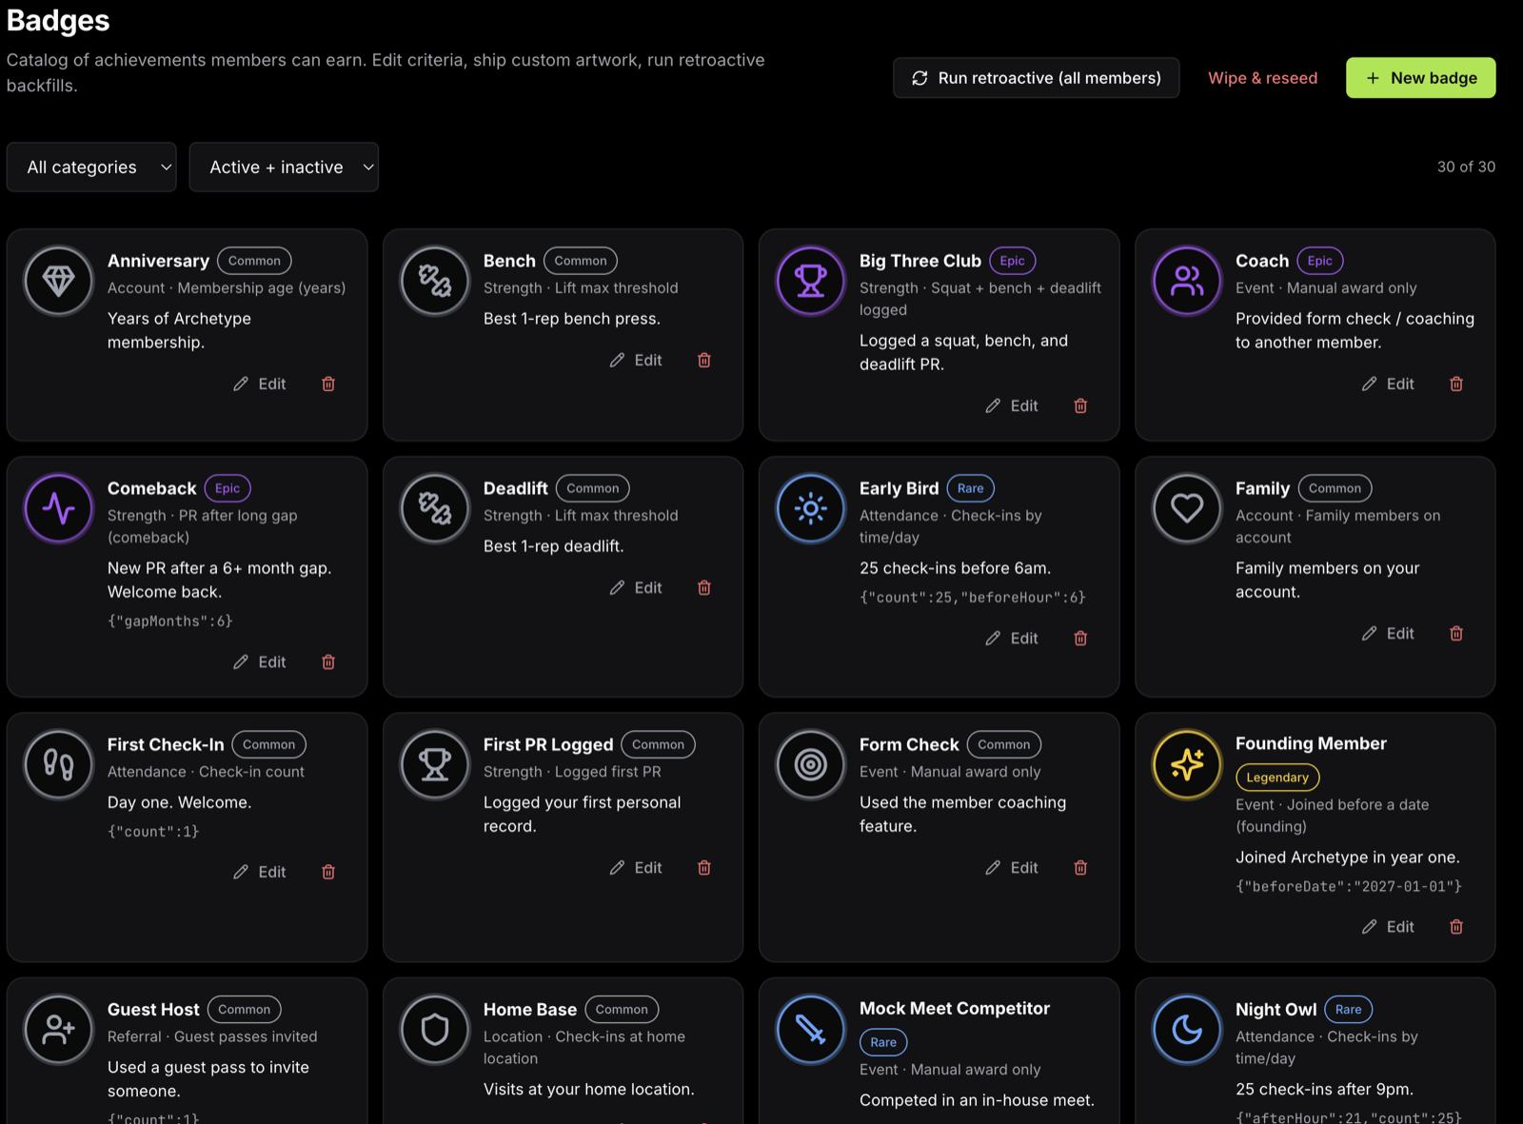Viewport: 1523px width, 1124px height.
Task: Click the {"beforeDate":"2027-01-01"} criteria text
Action: [x=1349, y=886]
